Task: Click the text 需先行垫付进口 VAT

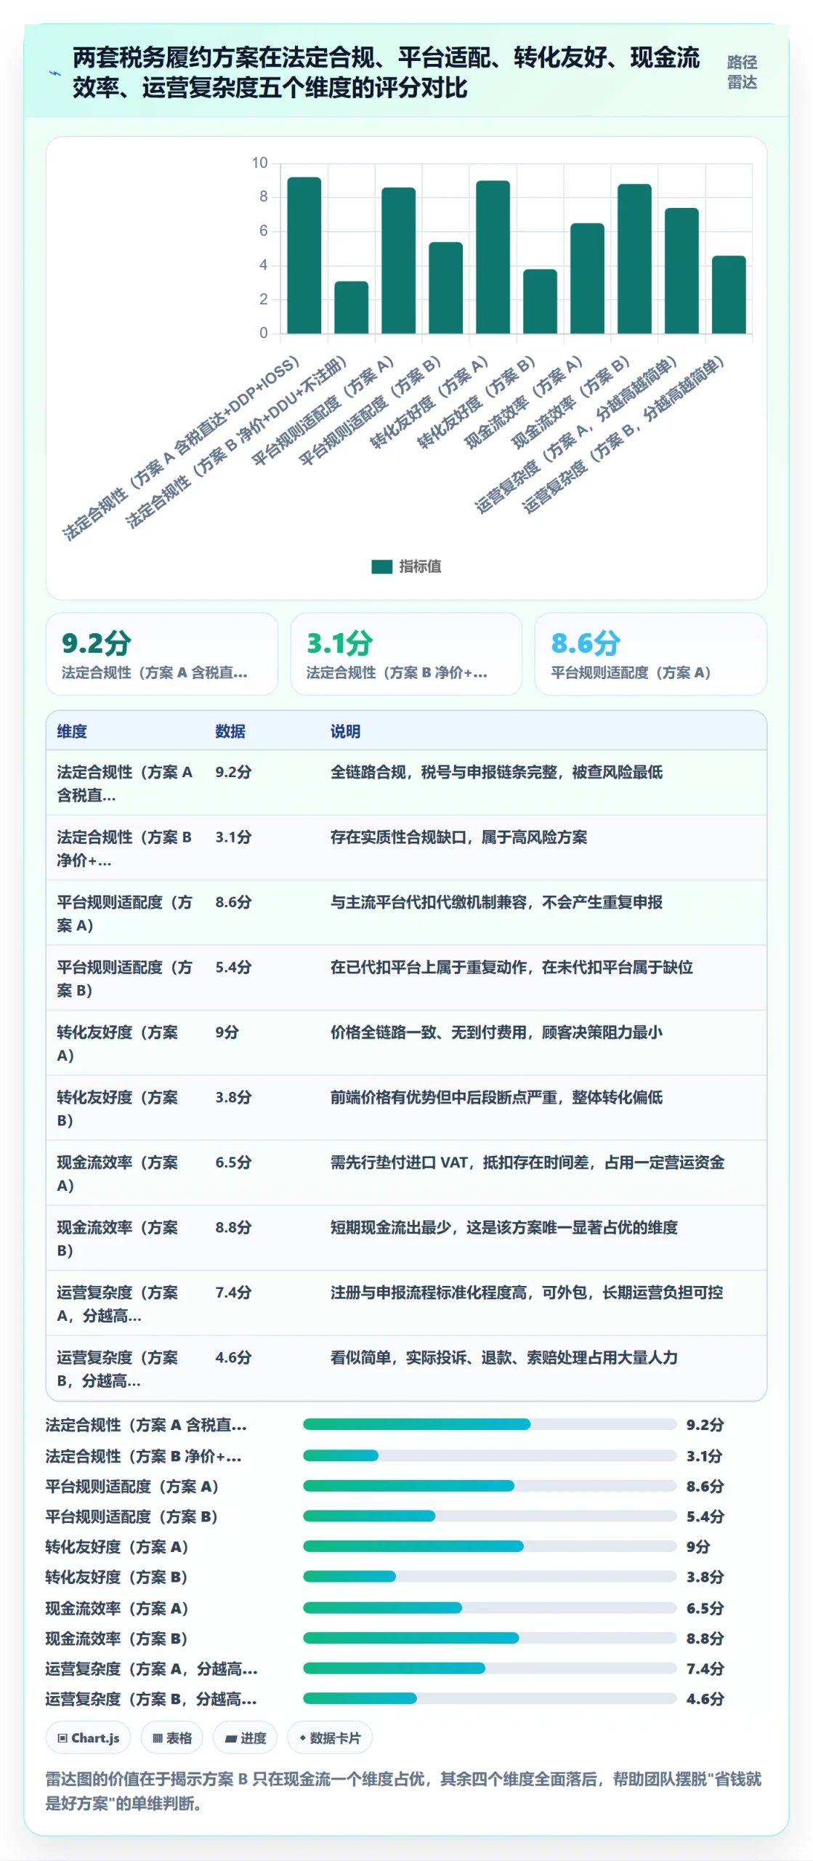Action: pos(399,1162)
